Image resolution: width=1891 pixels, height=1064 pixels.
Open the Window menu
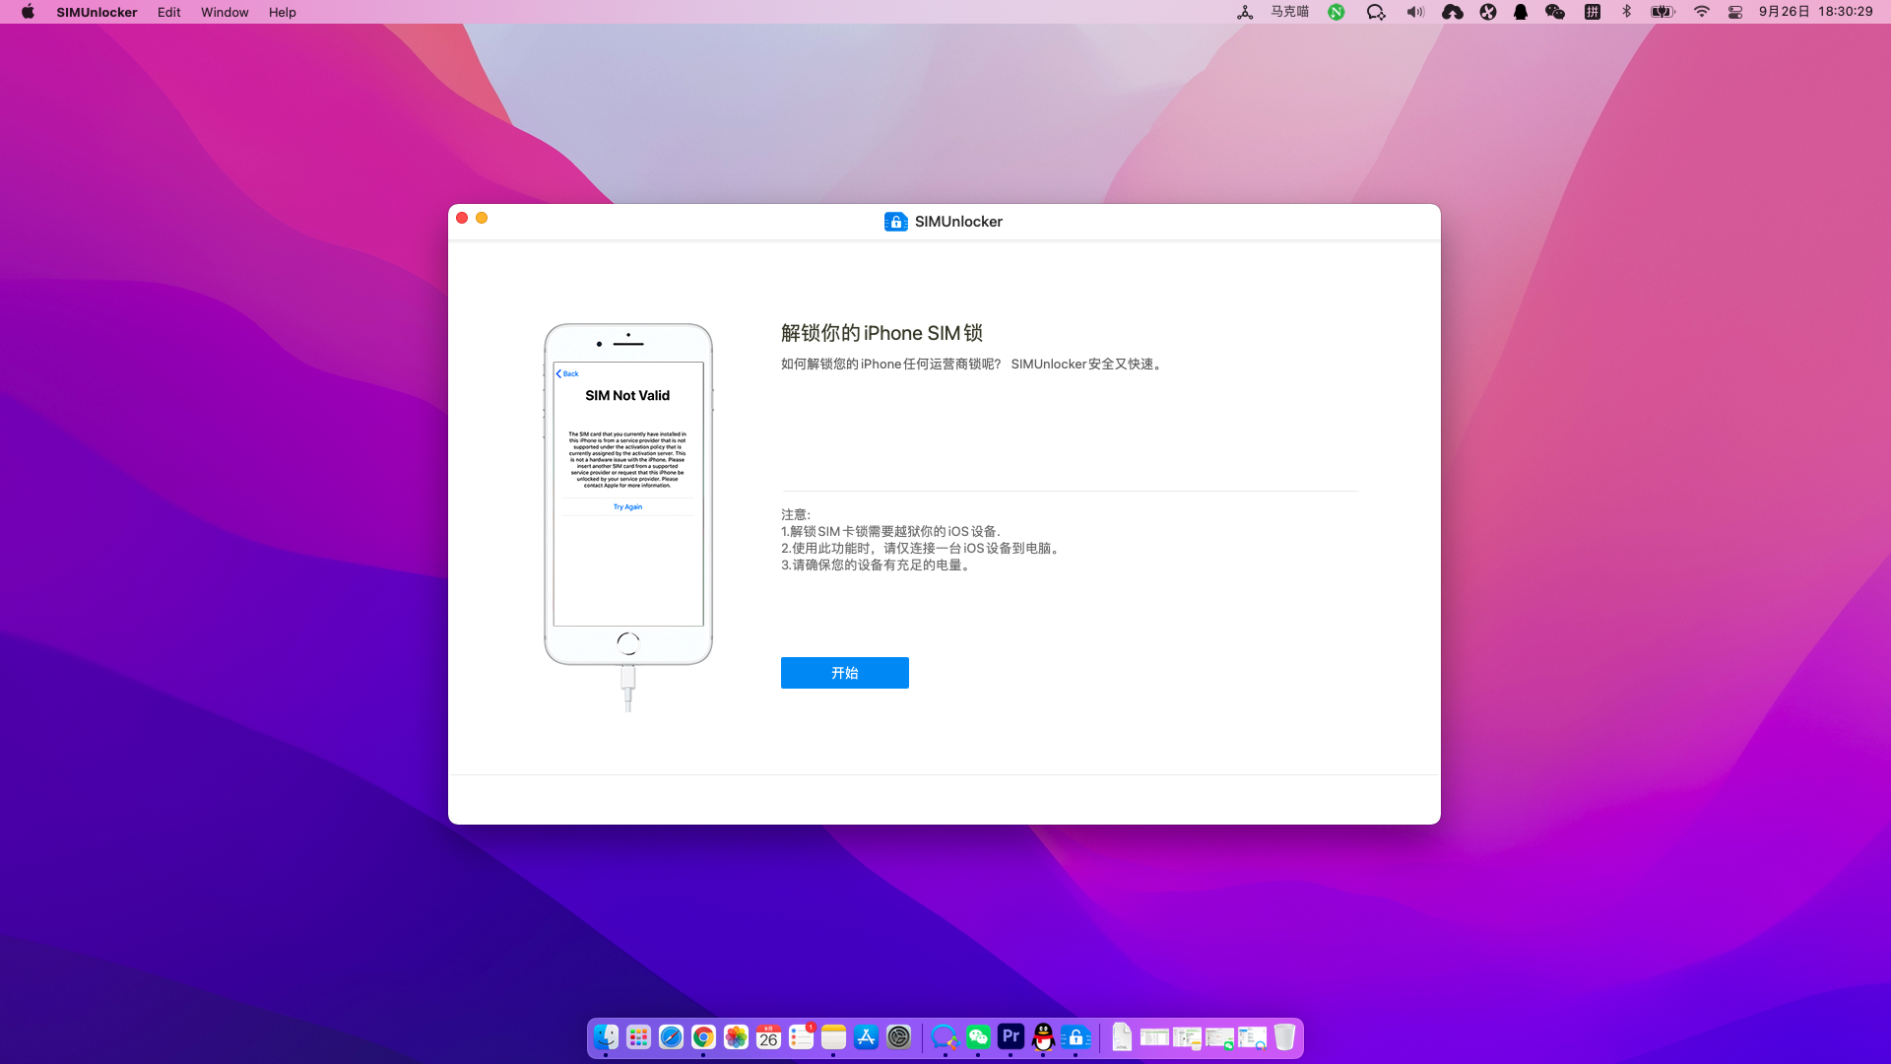coord(225,12)
